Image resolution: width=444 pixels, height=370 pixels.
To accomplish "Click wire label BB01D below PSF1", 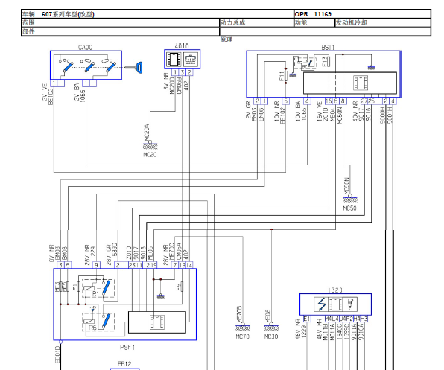I will coord(57,354).
